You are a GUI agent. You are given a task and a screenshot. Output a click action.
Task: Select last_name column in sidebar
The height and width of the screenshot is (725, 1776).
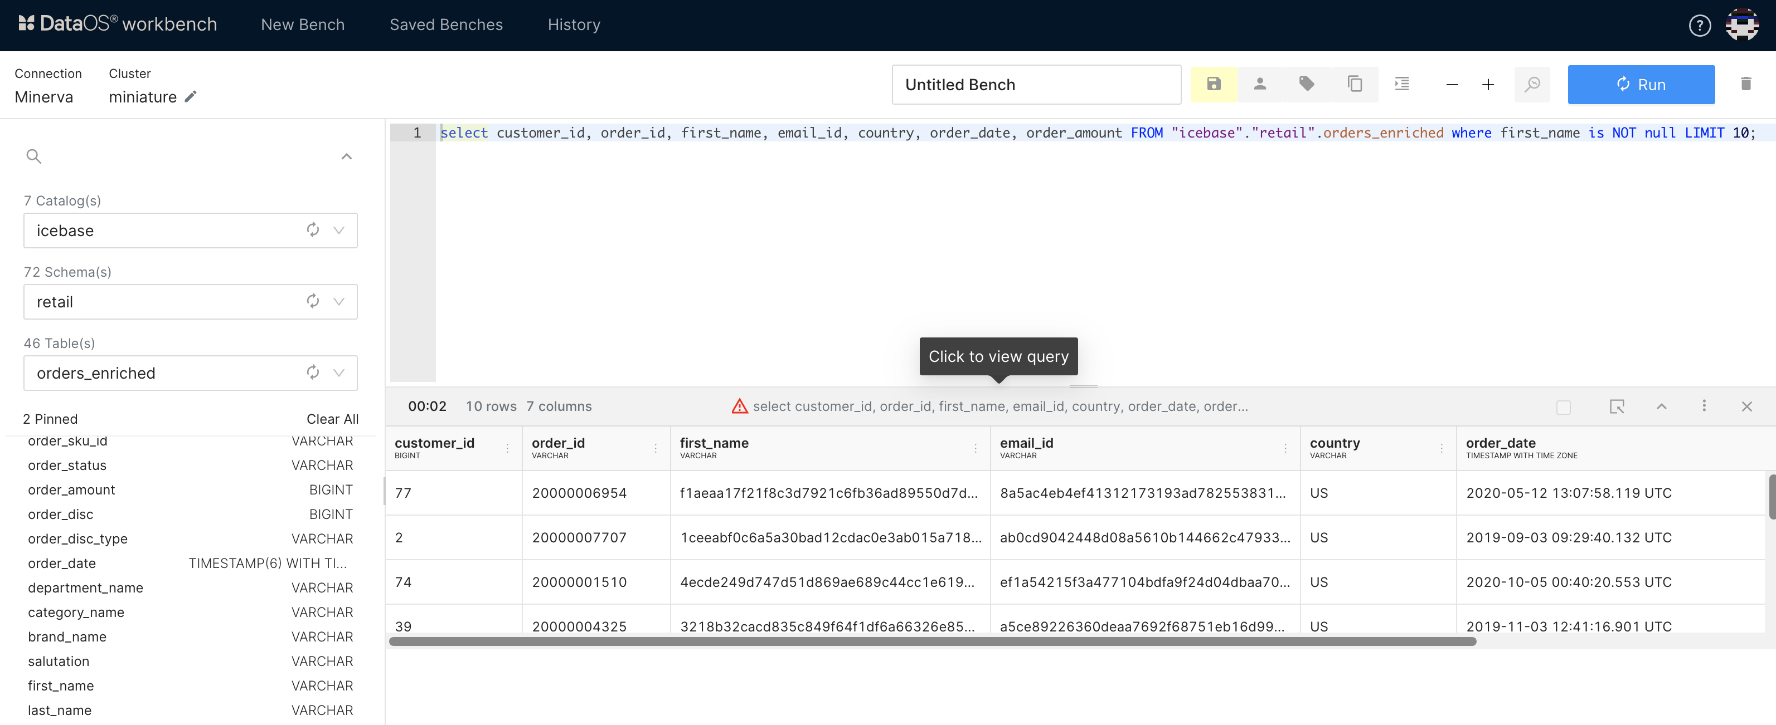(190, 710)
